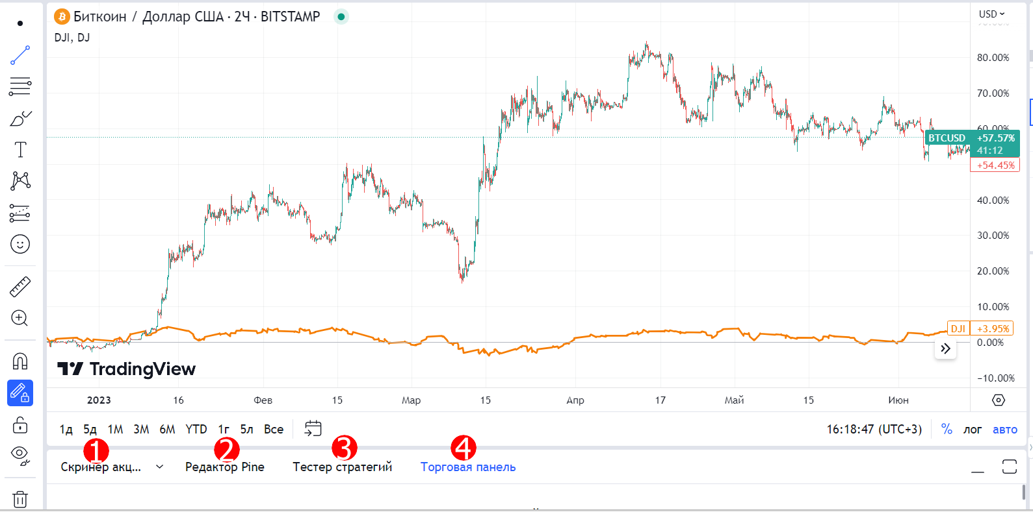The height and width of the screenshot is (512, 1033).
Task: Open the Скринер акц... tab
Action: tap(101, 467)
